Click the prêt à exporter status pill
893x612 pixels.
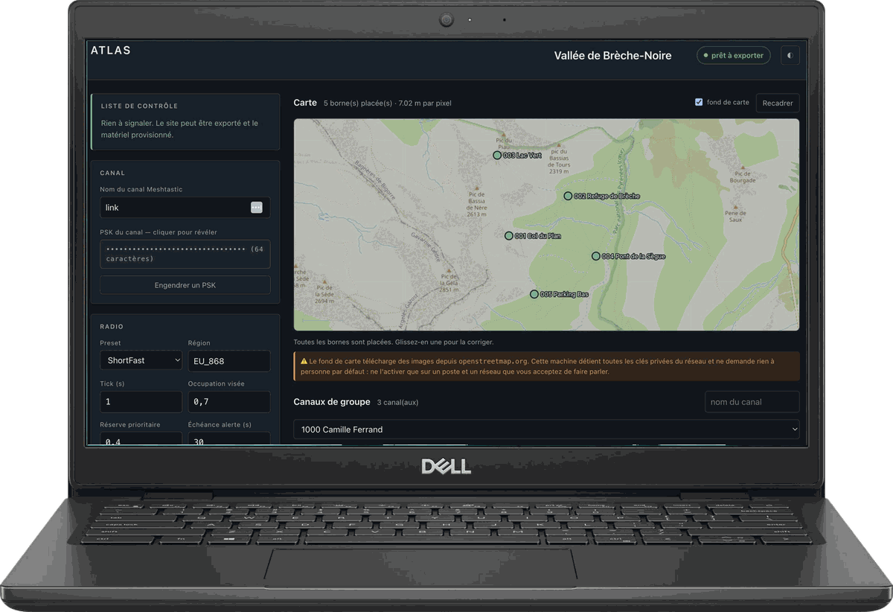tap(733, 55)
